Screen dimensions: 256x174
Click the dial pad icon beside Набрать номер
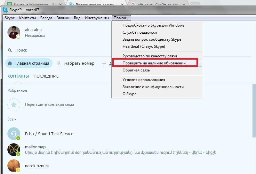(x=59, y=63)
